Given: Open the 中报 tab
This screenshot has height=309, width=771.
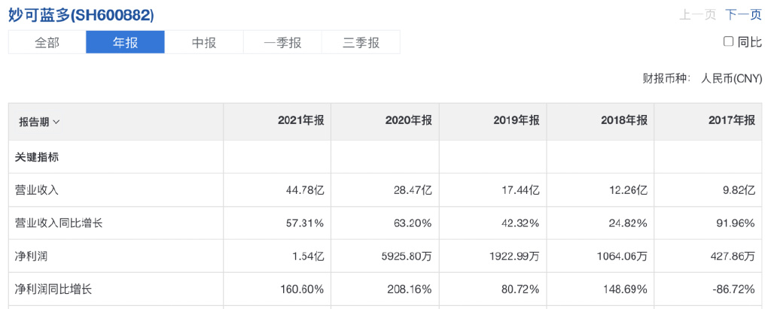Looking at the screenshot, I should (x=204, y=43).
